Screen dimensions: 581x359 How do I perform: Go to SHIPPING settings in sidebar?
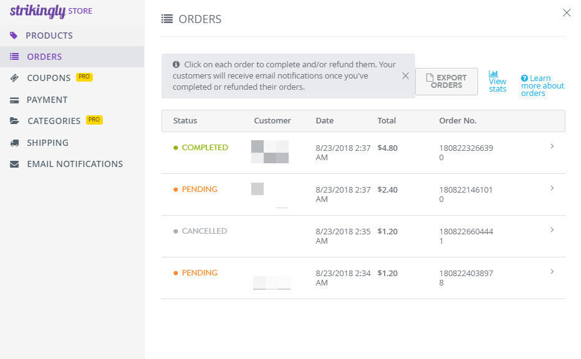click(47, 143)
